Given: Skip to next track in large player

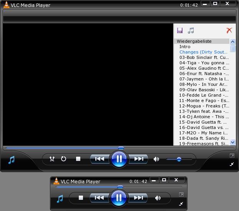Looking at the screenshot, I should click(139, 159).
